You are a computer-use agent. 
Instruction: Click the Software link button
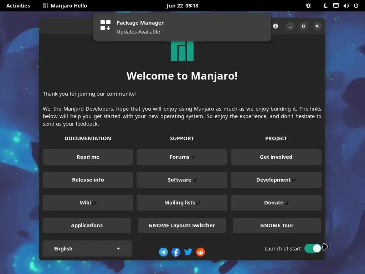click(x=182, y=180)
